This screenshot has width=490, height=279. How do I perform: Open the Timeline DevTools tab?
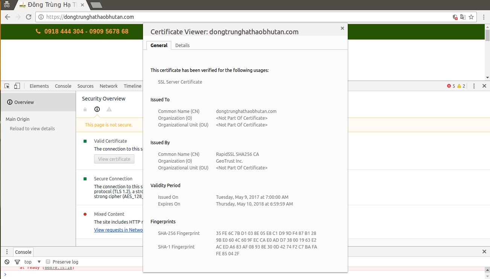(x=132, y=86)
